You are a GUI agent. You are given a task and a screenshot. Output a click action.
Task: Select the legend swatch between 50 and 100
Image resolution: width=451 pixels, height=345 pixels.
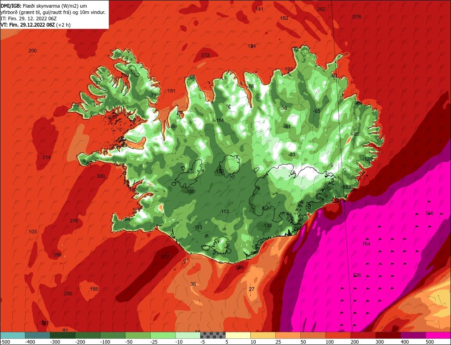[x=313, y=335]
